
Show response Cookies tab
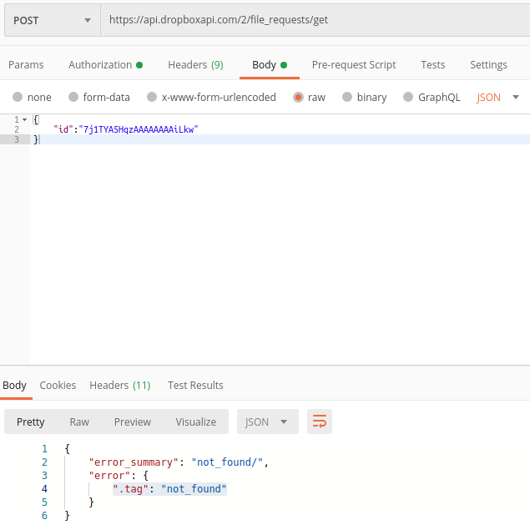tap(58, 385)
